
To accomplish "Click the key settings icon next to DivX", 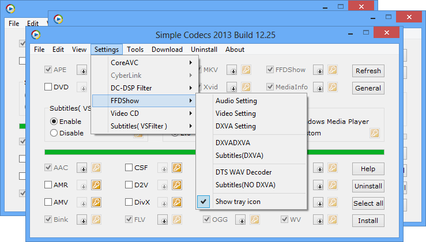I will click(x=177, y=203).
